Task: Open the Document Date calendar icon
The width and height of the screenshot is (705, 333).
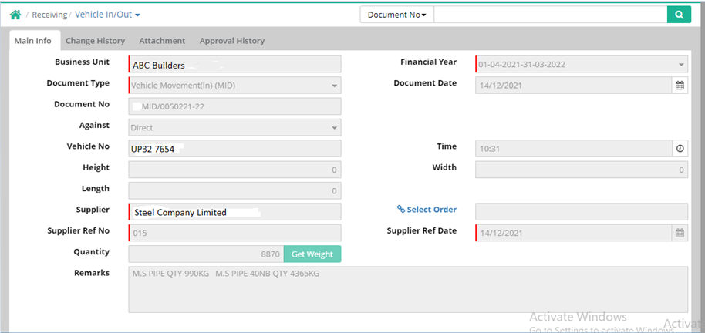Action: (680, 86)
